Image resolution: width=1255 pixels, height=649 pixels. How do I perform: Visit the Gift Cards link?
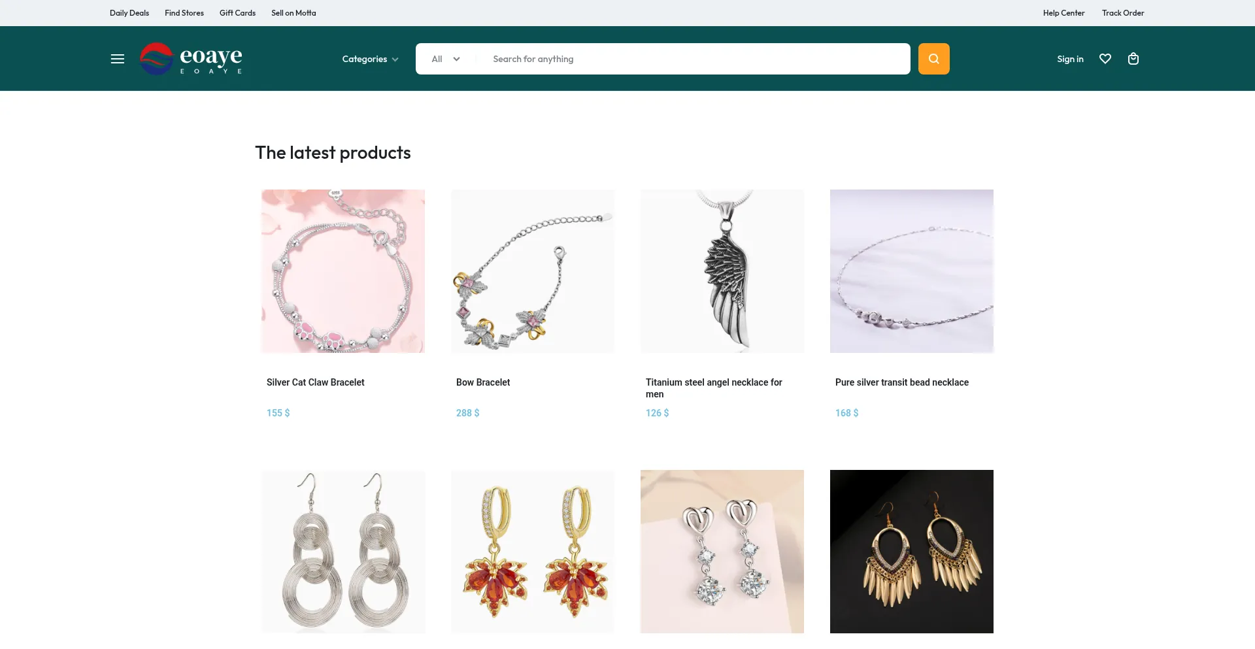point(237,13)
